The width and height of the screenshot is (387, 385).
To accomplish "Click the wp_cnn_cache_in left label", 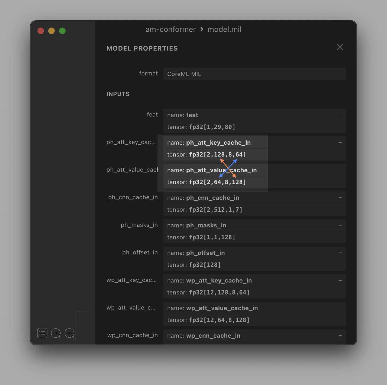I will click(x=133, y=335).
